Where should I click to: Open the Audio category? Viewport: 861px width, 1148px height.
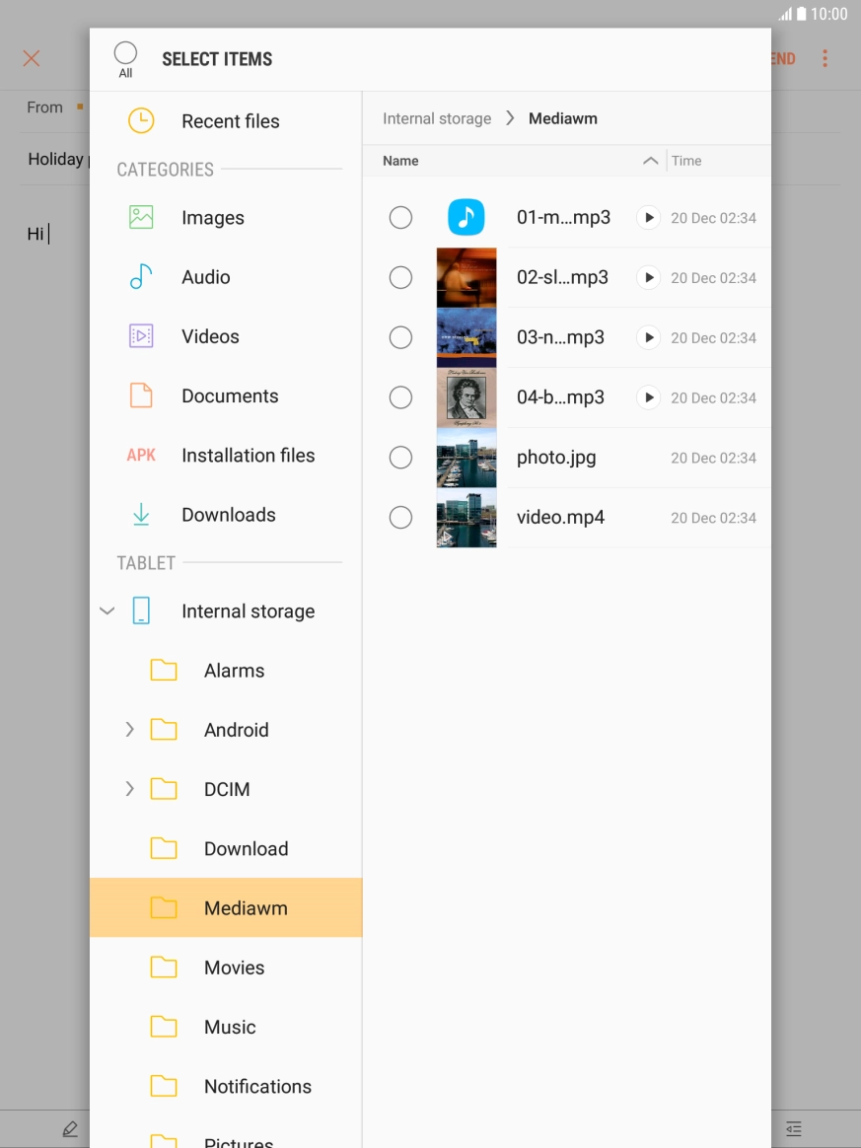[x=205, y=277]
